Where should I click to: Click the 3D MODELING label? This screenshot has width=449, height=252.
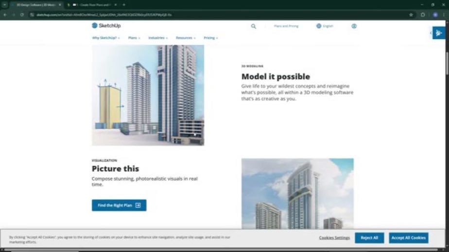point(252,66)
